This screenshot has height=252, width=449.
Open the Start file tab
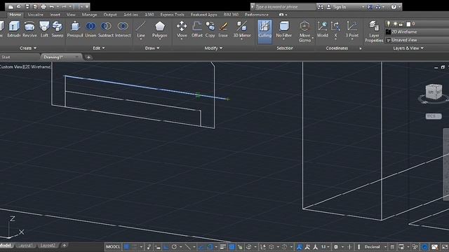(6, 57)
